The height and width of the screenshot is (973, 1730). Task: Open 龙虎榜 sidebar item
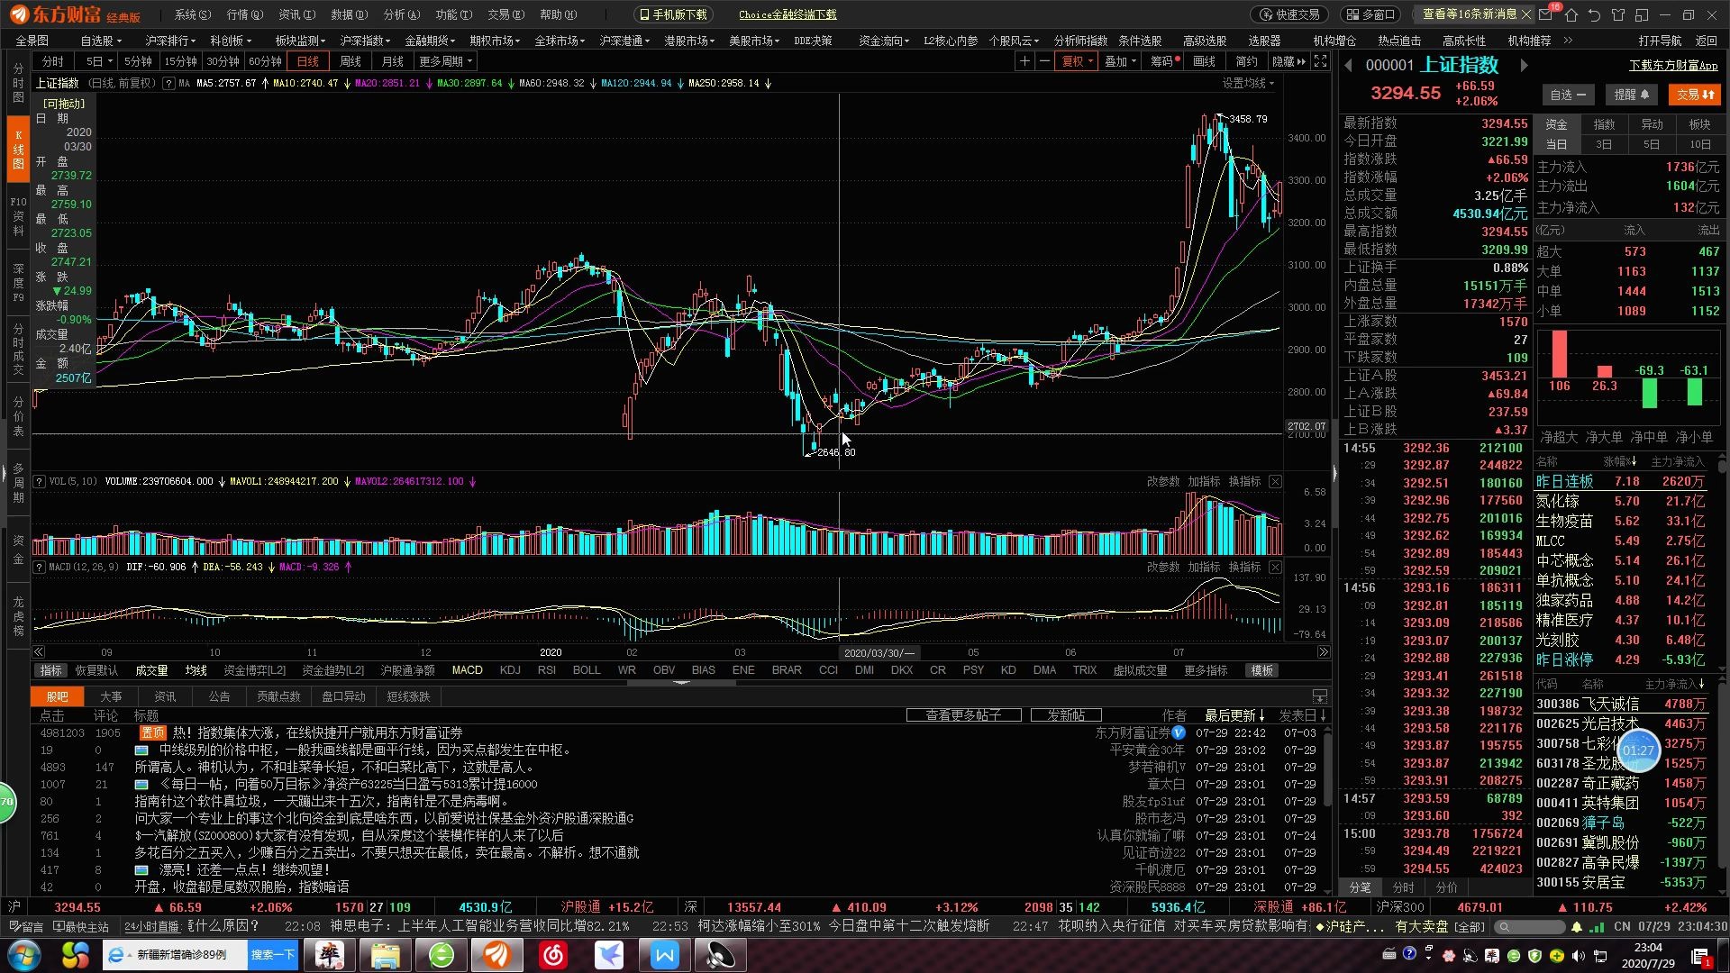pos(18,616)
